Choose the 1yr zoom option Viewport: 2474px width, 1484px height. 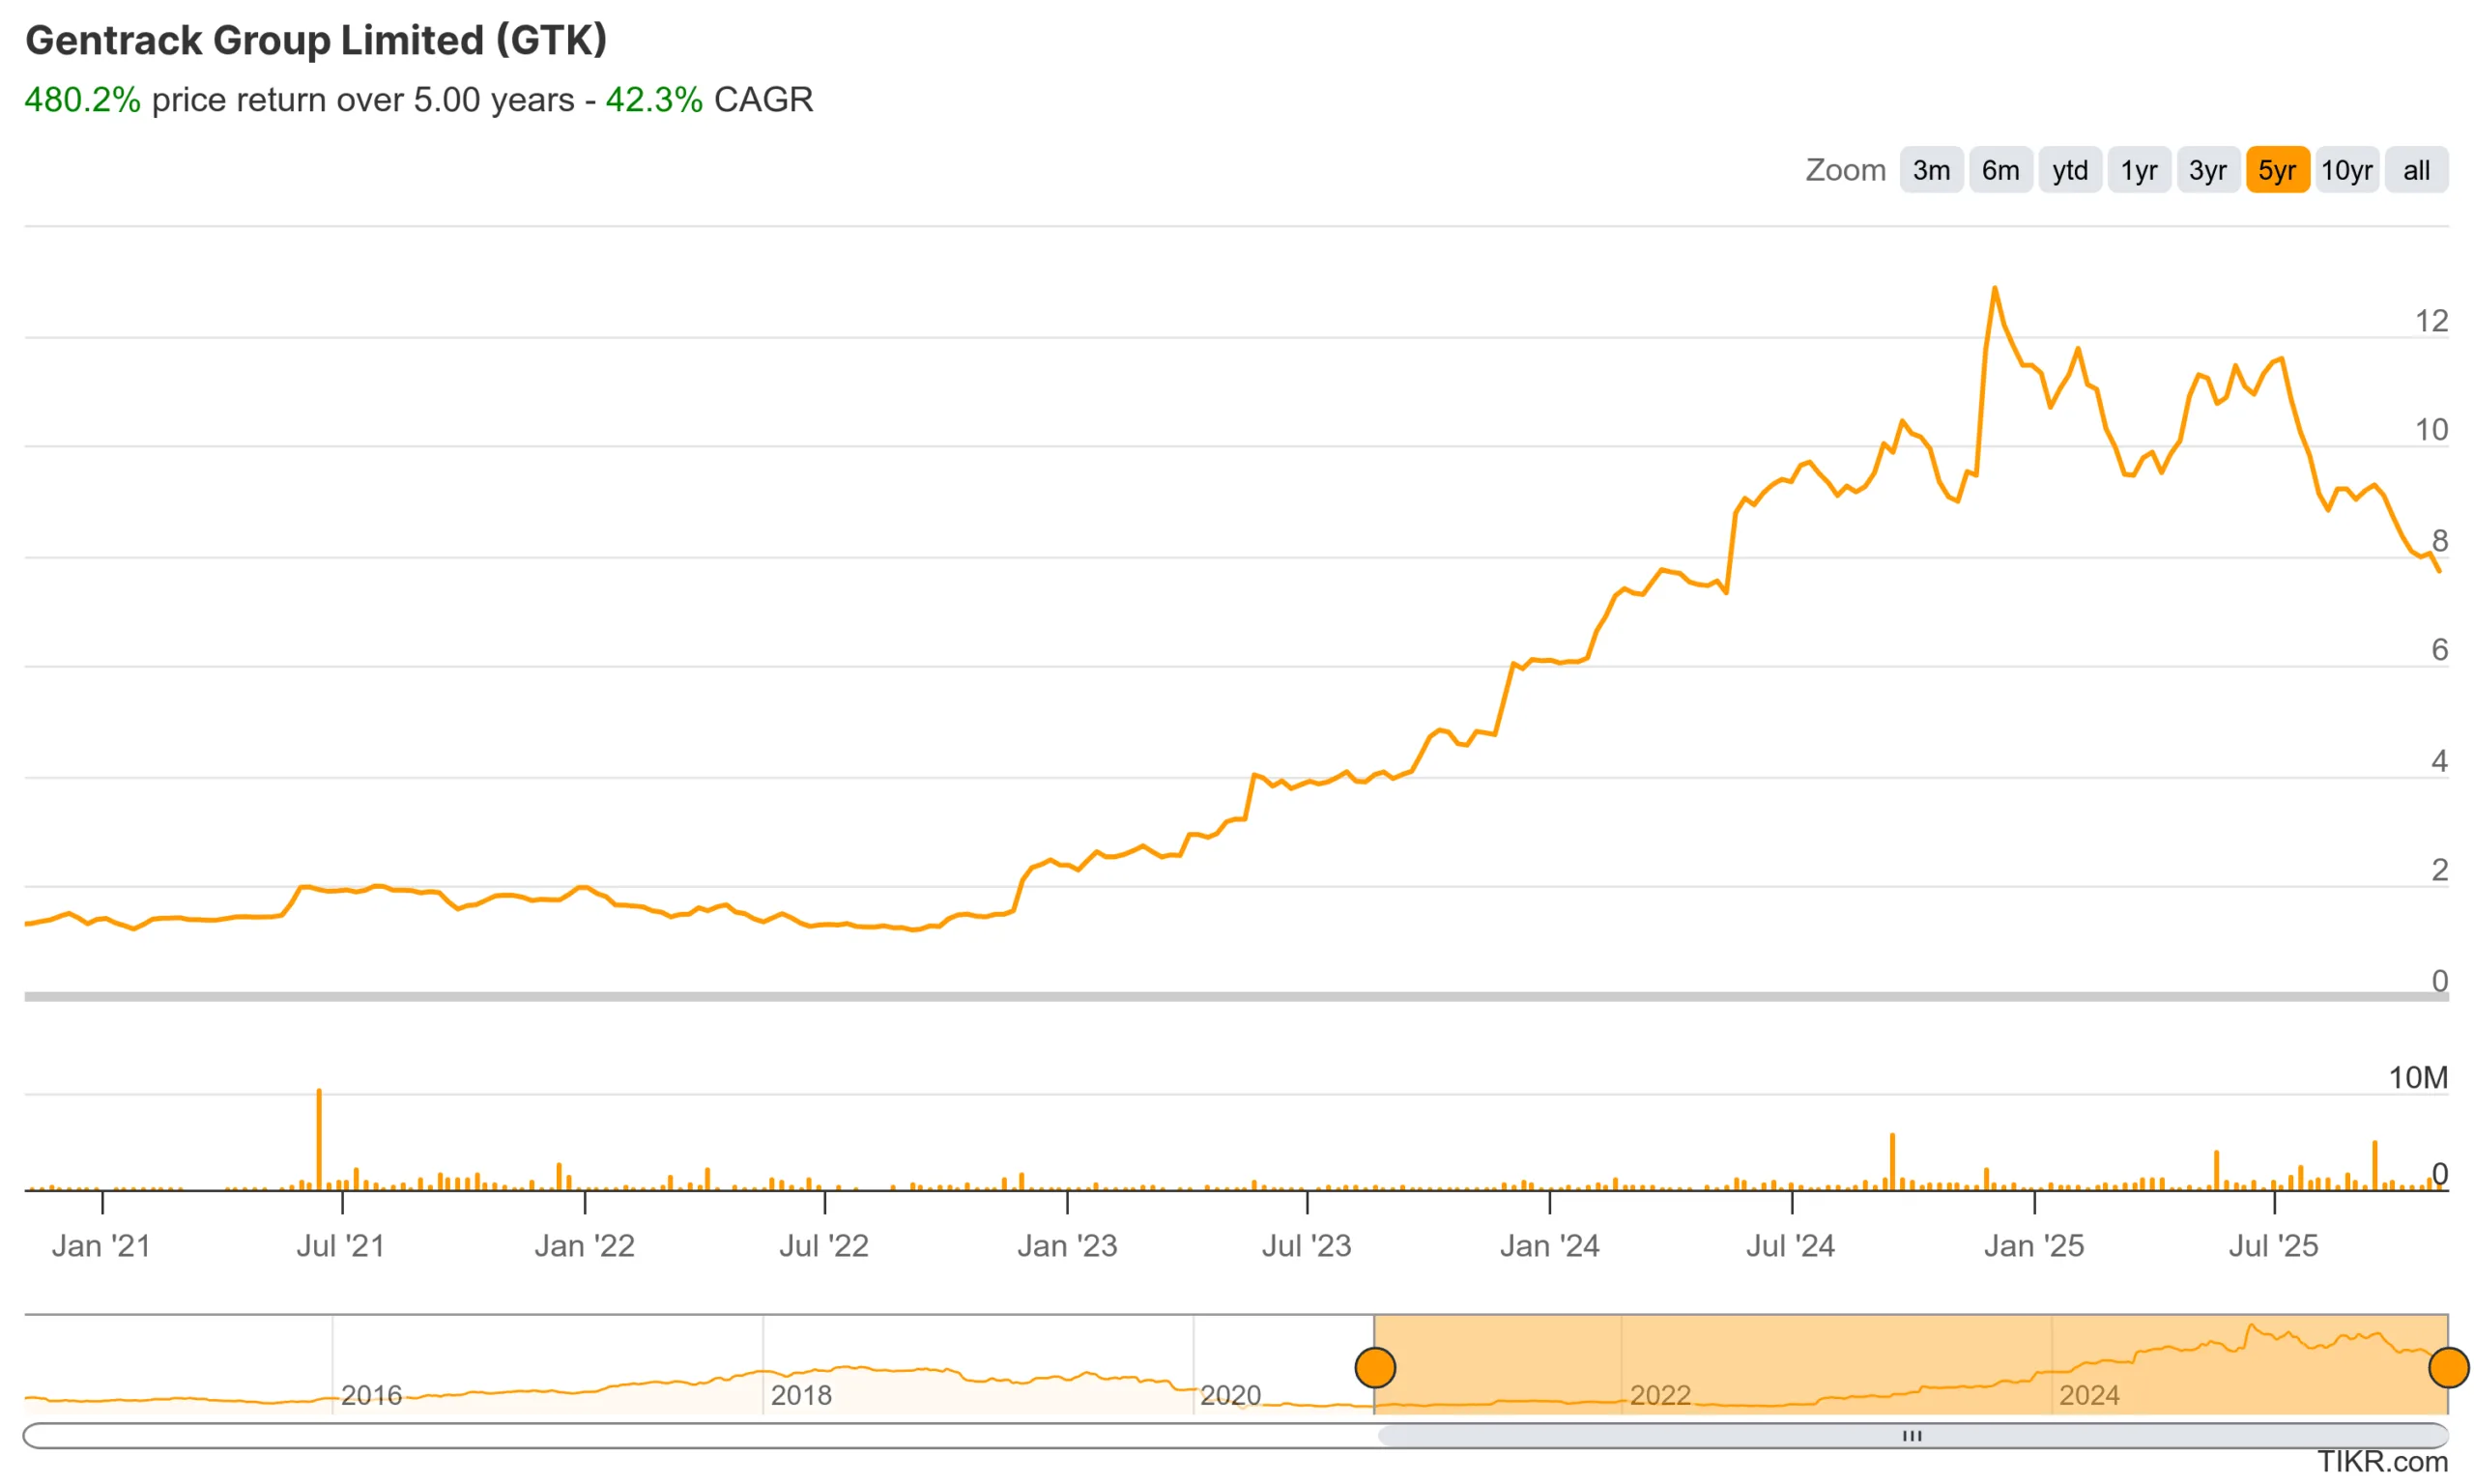pyautogui.click(x=2139, y=170)
